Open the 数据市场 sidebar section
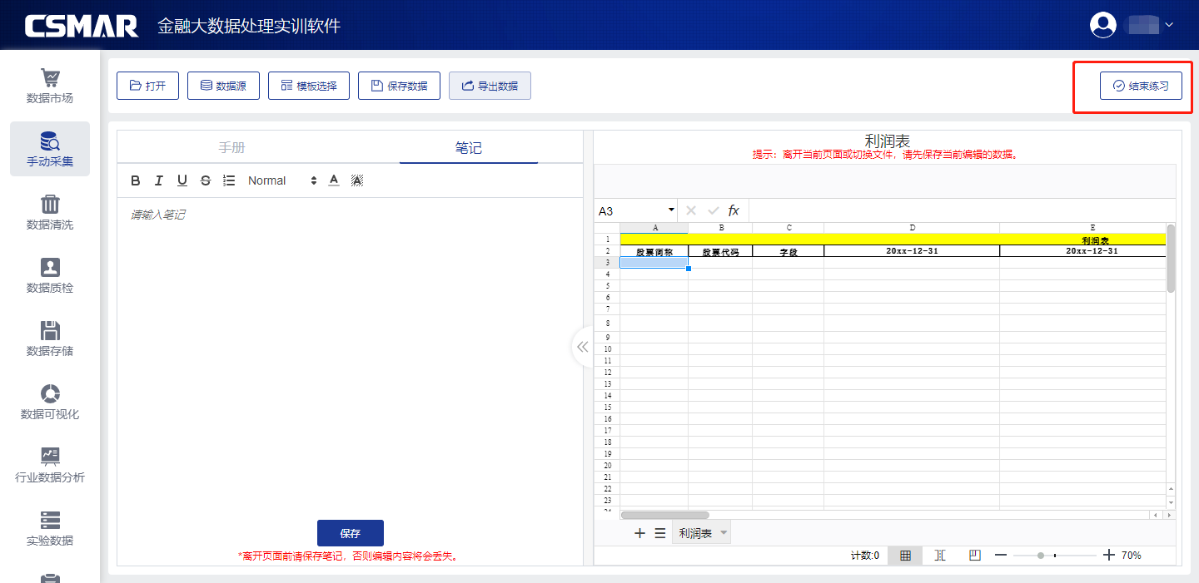Screen dimensions: 1199x583 (50, 86)
